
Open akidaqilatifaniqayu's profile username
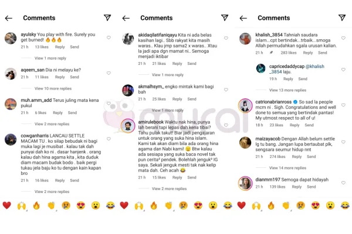(157, 35)
